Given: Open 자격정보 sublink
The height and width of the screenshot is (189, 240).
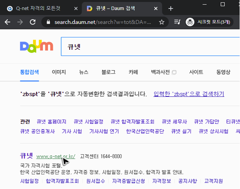Looking at the screenshot, I should coord(162,181).
